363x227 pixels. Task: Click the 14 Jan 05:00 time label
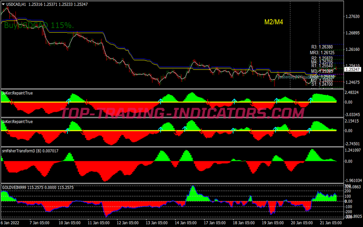186,223
